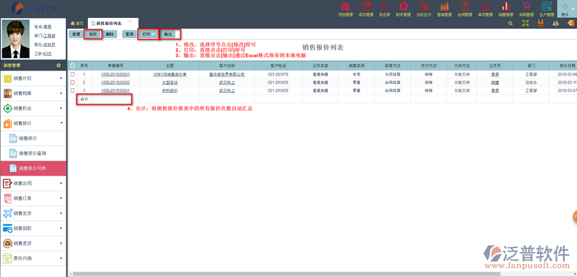Expand the 更多 modules dropdown
The width and height of the screenshot is (577, 277).
click(x=567, y=9)
